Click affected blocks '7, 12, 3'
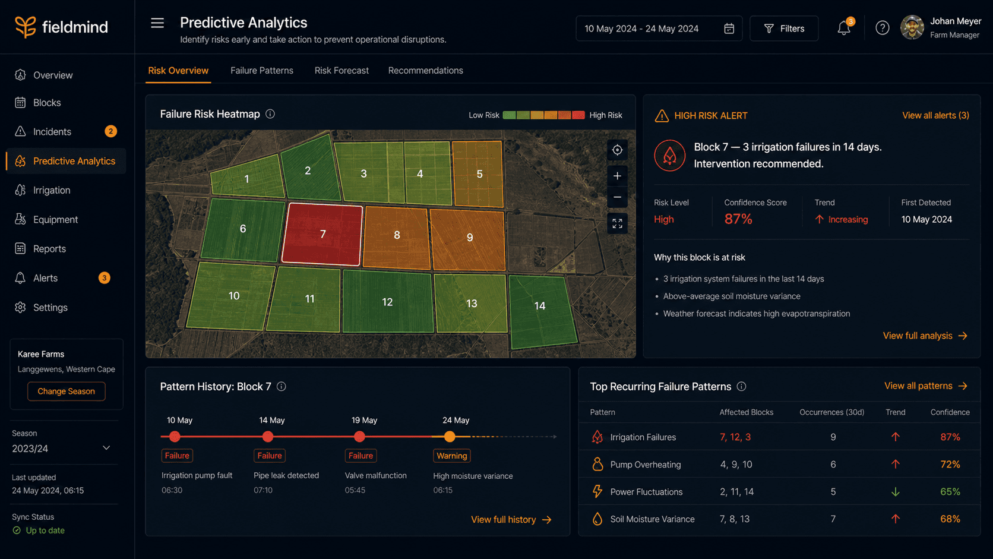Image resolution: width=993 pixels, height=559 pixels. click(735, 437)
